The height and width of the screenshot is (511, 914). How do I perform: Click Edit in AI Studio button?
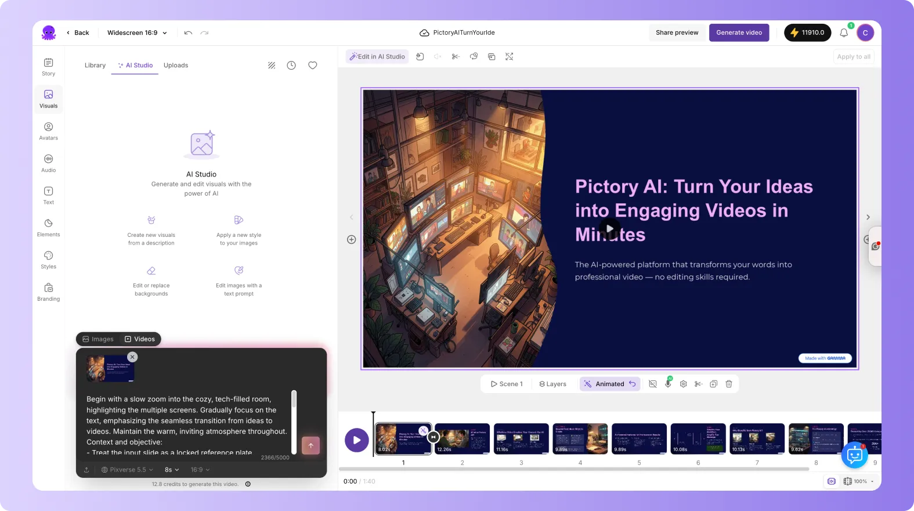point(377,56)
